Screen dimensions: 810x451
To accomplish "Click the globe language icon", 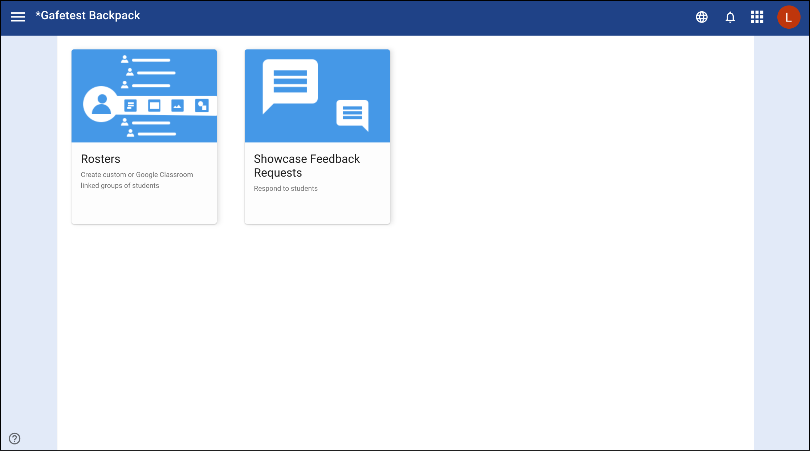I will (701, 17).
